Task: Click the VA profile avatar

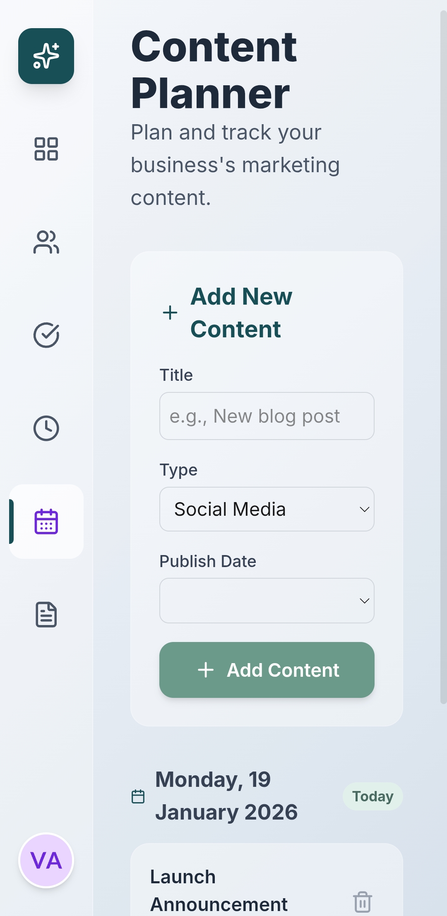Action: [46, 860]
